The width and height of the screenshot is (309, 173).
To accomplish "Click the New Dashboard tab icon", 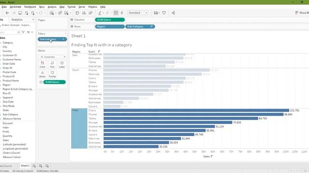I will click(x=41, y=166).
